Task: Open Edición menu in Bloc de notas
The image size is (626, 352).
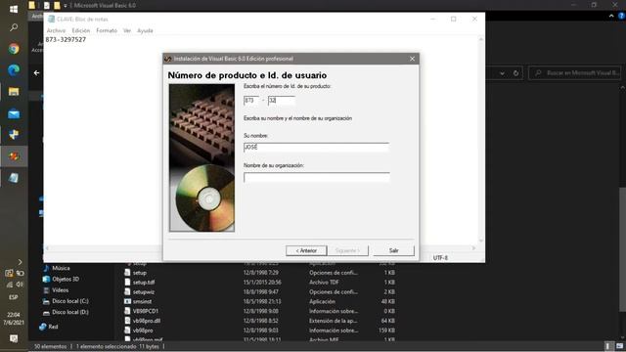Action: click(80, 30)
